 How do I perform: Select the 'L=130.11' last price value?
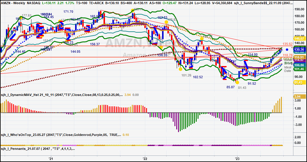(x=49, y=3)
